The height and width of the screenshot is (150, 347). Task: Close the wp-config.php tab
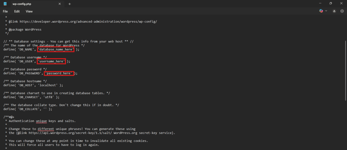(60, 4)
